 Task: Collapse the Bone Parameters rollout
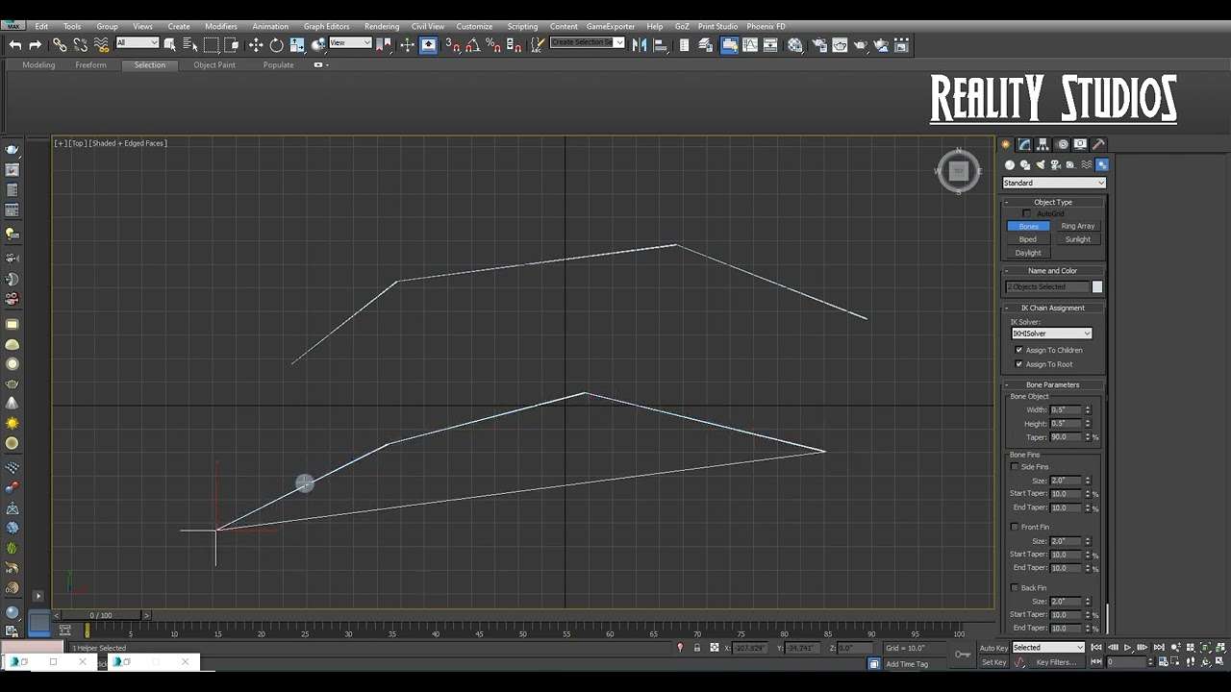tap(1053, 384)
